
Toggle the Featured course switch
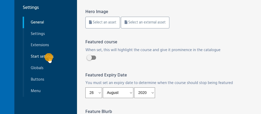click(91, 58)
